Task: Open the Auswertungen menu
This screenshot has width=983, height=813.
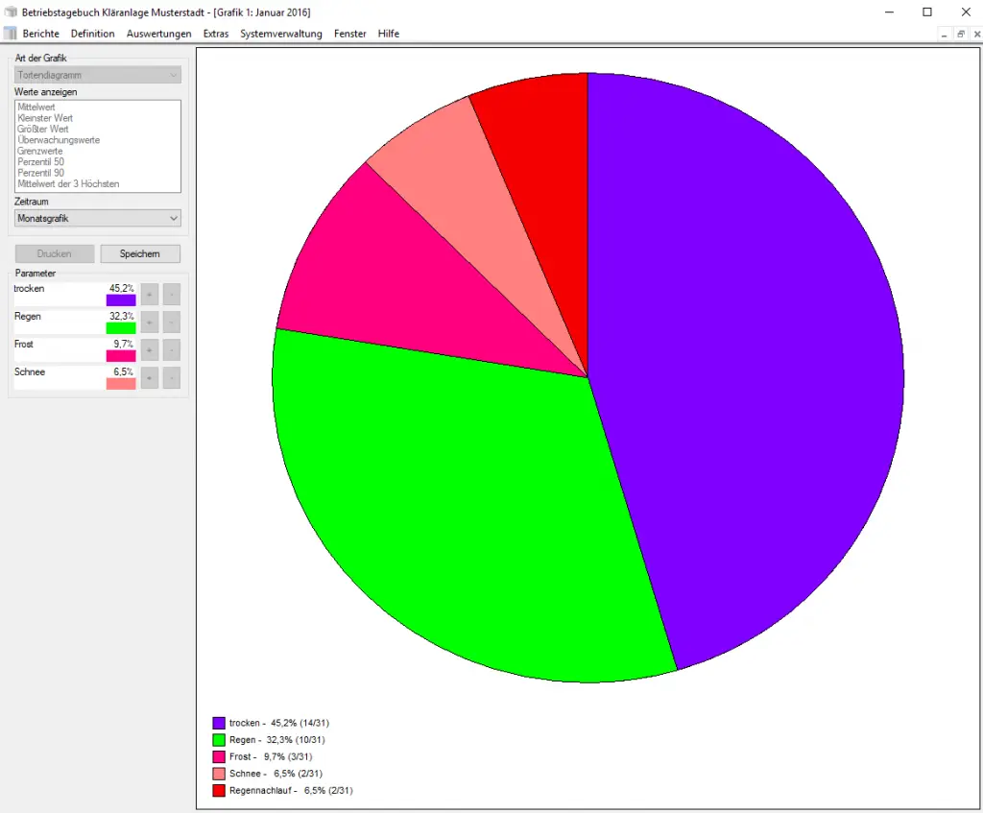Action: 158,34
